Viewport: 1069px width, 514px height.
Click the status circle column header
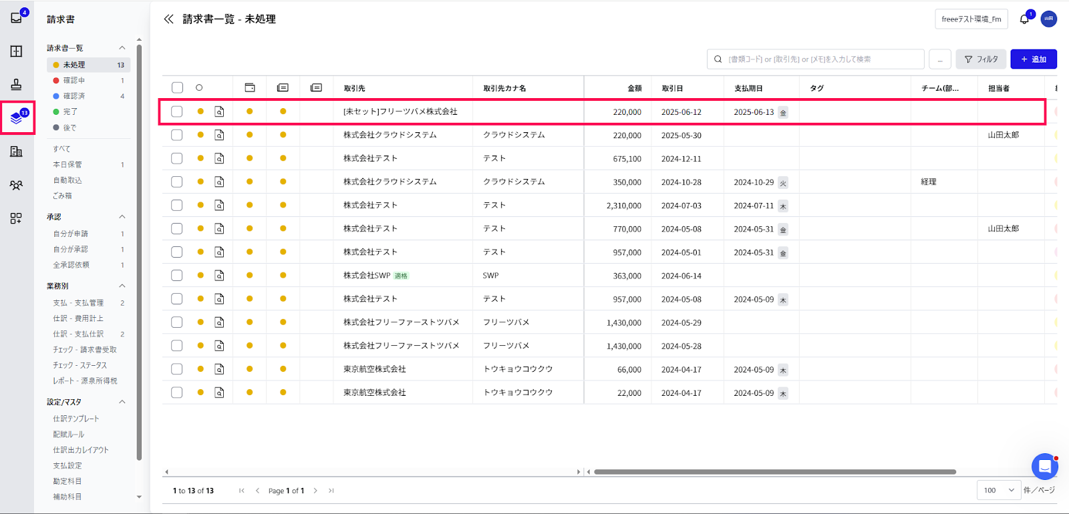(199, 87)
